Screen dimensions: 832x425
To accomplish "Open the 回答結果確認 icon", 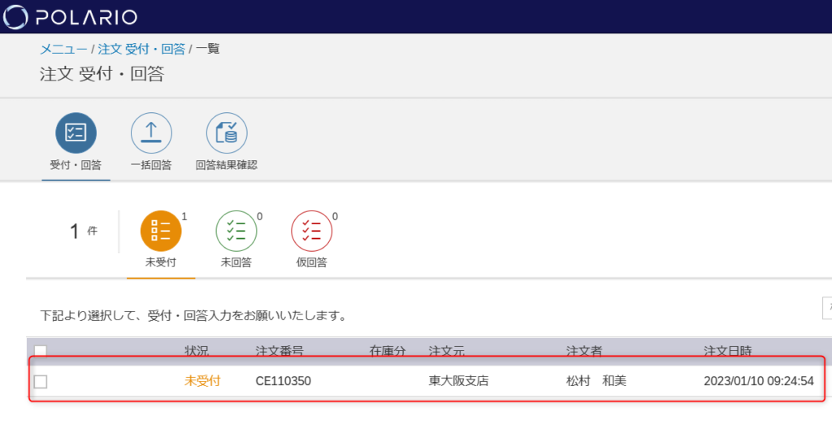I will [227, 132].
